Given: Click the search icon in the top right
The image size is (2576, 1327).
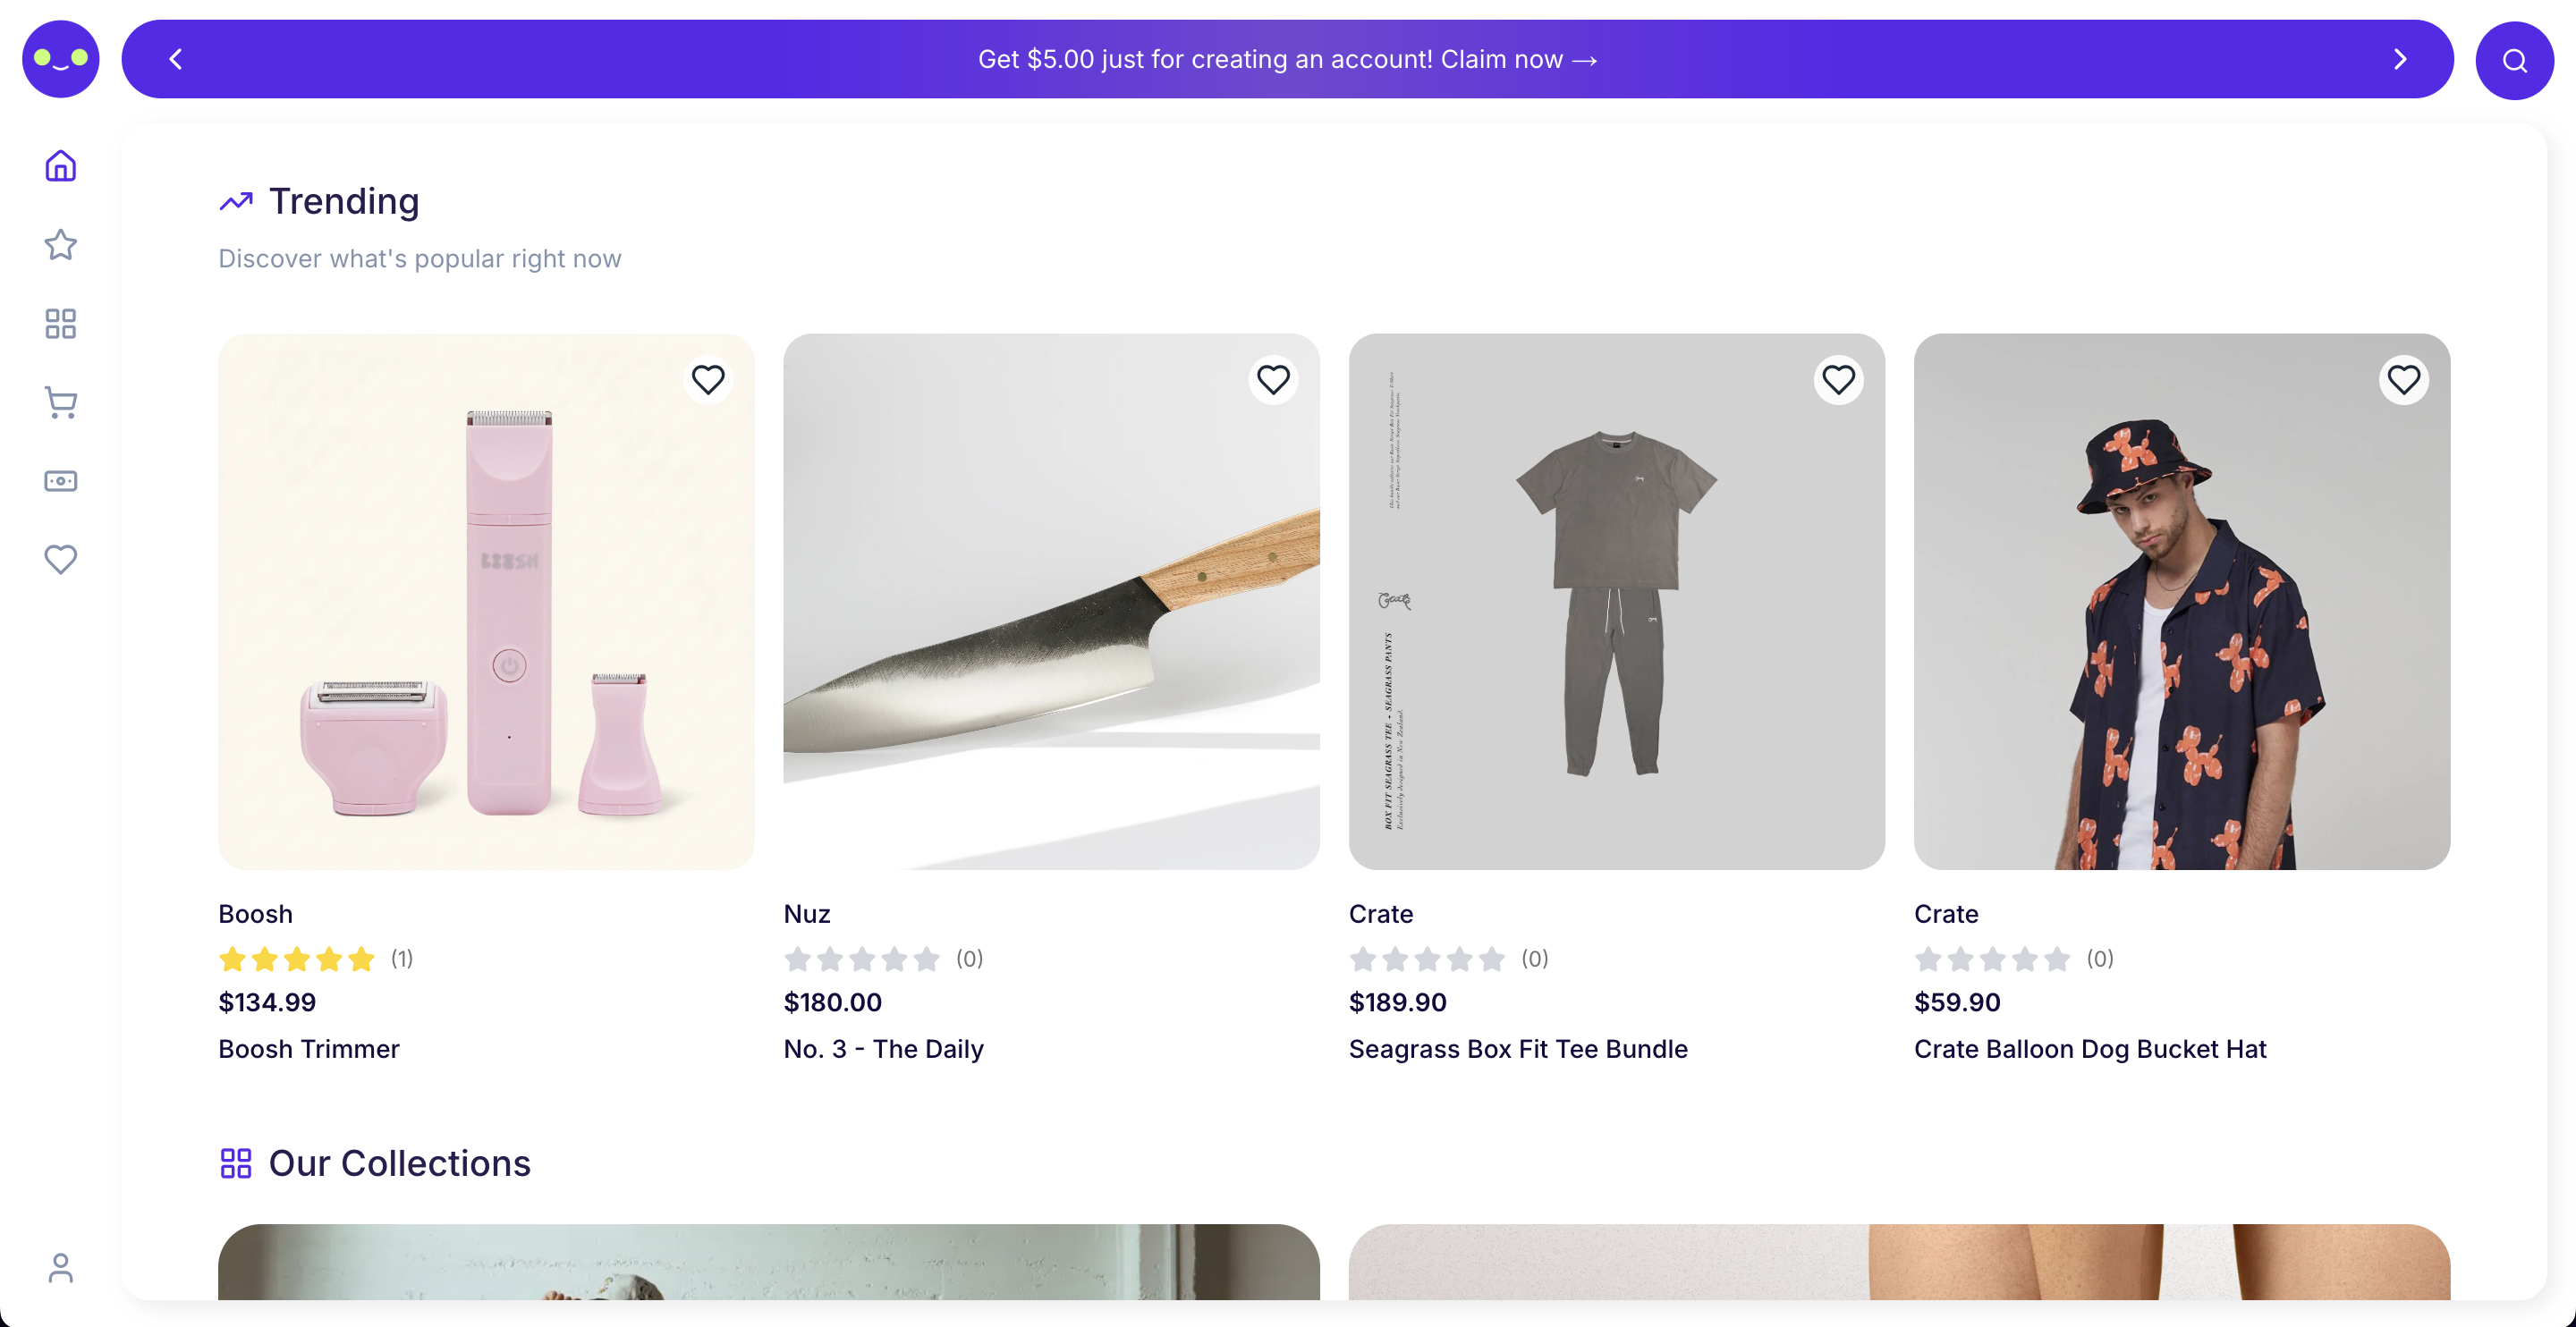Looking at the screenshot, I should tap(2514, 59).
